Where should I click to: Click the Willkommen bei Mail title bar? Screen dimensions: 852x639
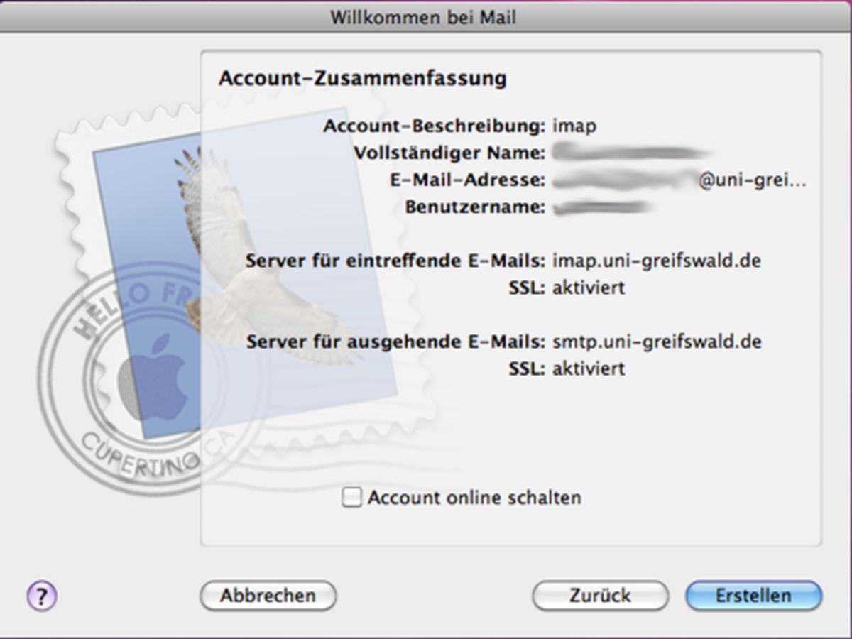point(423,17)
